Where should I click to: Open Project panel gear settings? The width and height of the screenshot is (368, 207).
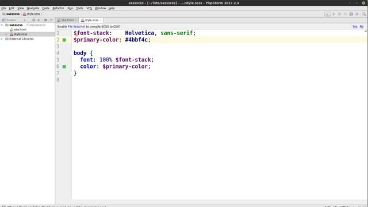pyautogui.click(x=46, y=20)
